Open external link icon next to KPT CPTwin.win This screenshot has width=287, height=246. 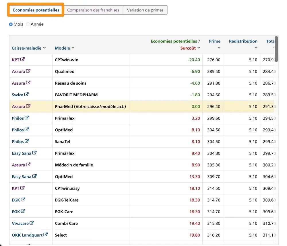pyautogui.click(x=22, y=59)
